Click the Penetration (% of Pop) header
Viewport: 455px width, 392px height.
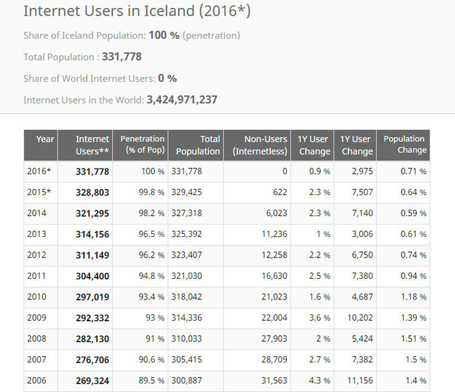click(143, 145)
